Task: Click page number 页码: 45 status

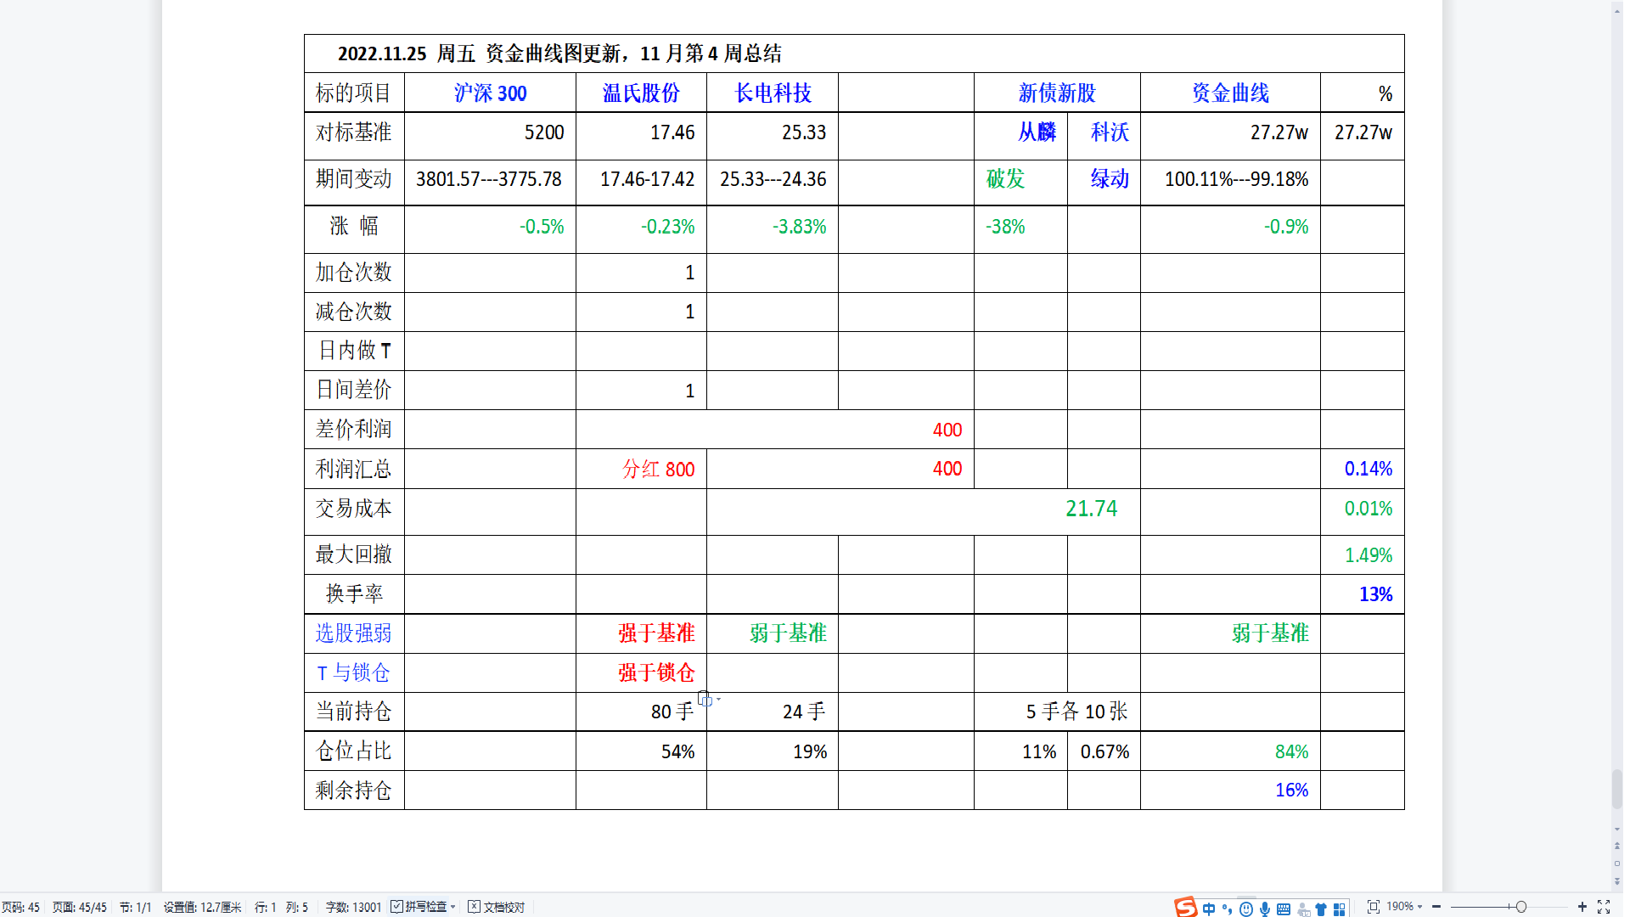Action: (21, 907)
